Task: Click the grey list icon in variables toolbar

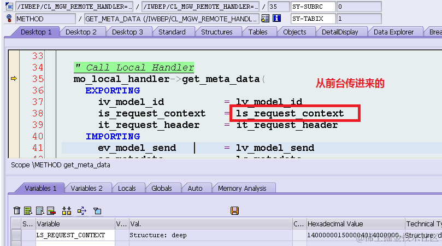Action: click(40, 210)
